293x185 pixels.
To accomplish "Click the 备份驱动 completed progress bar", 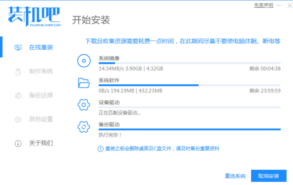I will click(189, 129).
